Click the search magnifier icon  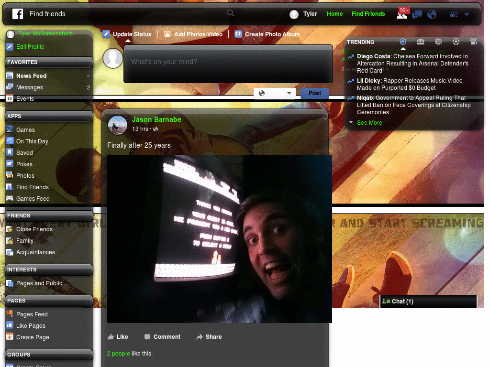pyautogui.click(x=231, y=13)
